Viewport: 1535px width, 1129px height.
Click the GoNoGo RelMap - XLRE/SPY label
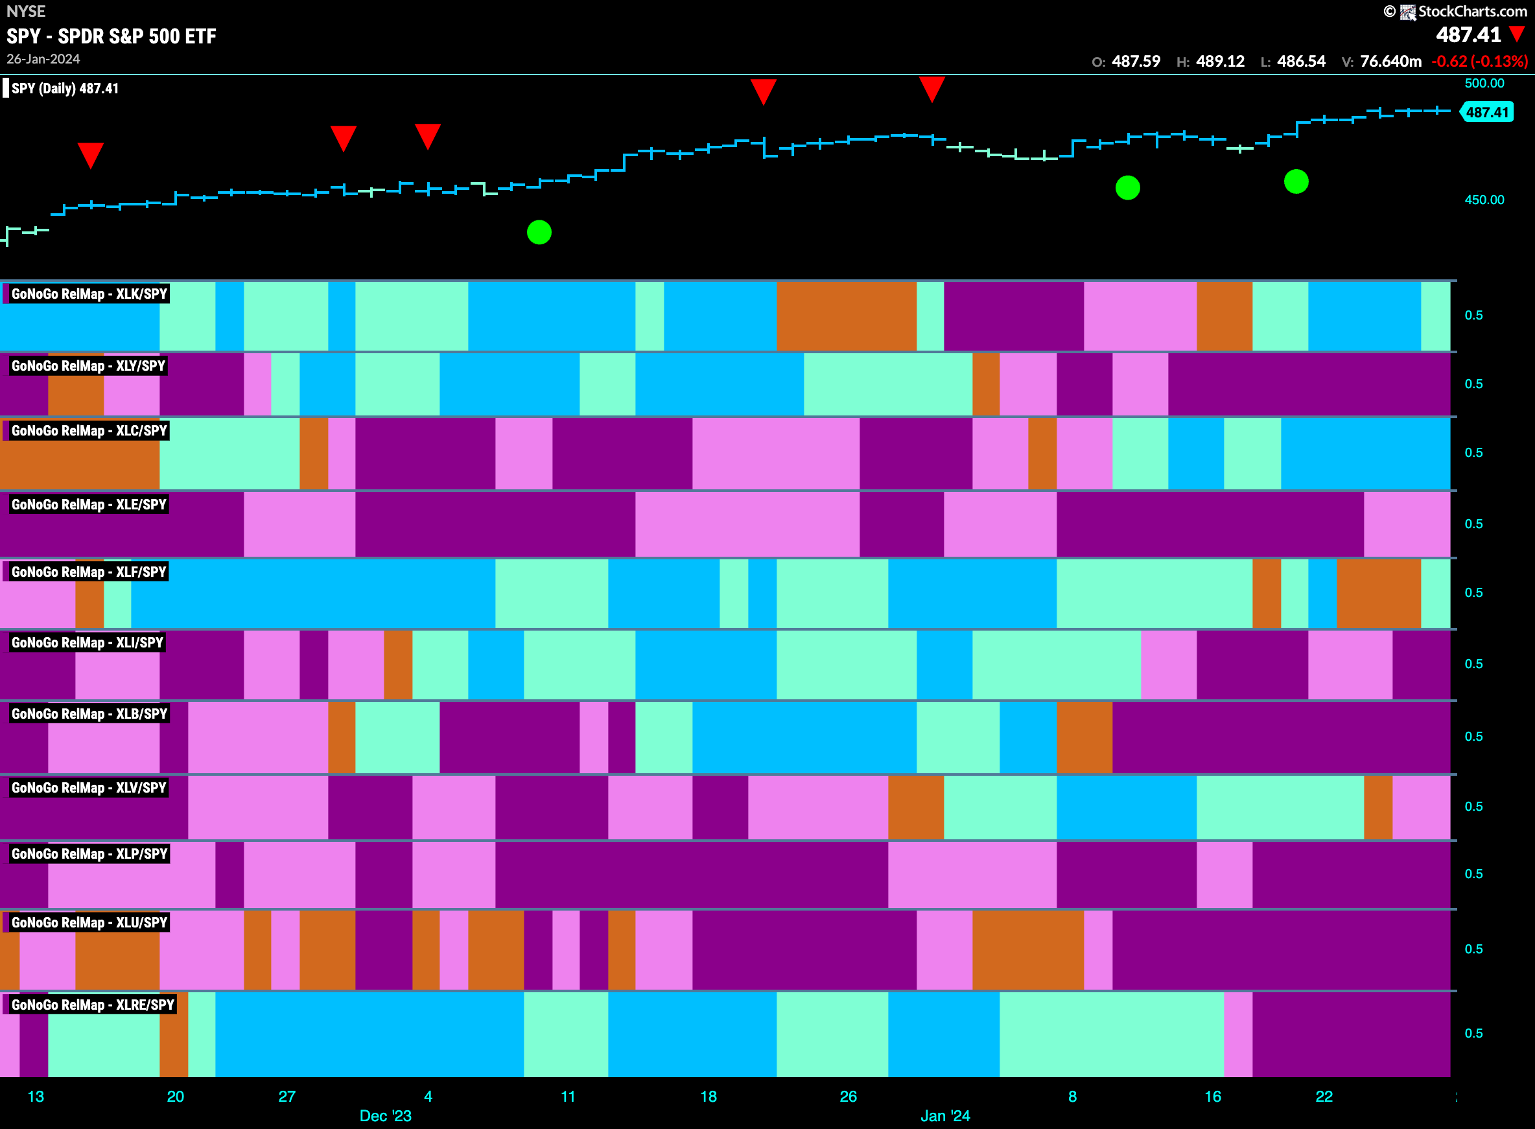click(93, 1005)
